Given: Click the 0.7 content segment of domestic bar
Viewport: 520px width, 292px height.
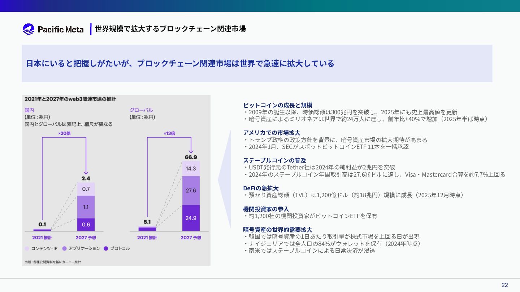Looking at the screenshot, I should 86,189.
